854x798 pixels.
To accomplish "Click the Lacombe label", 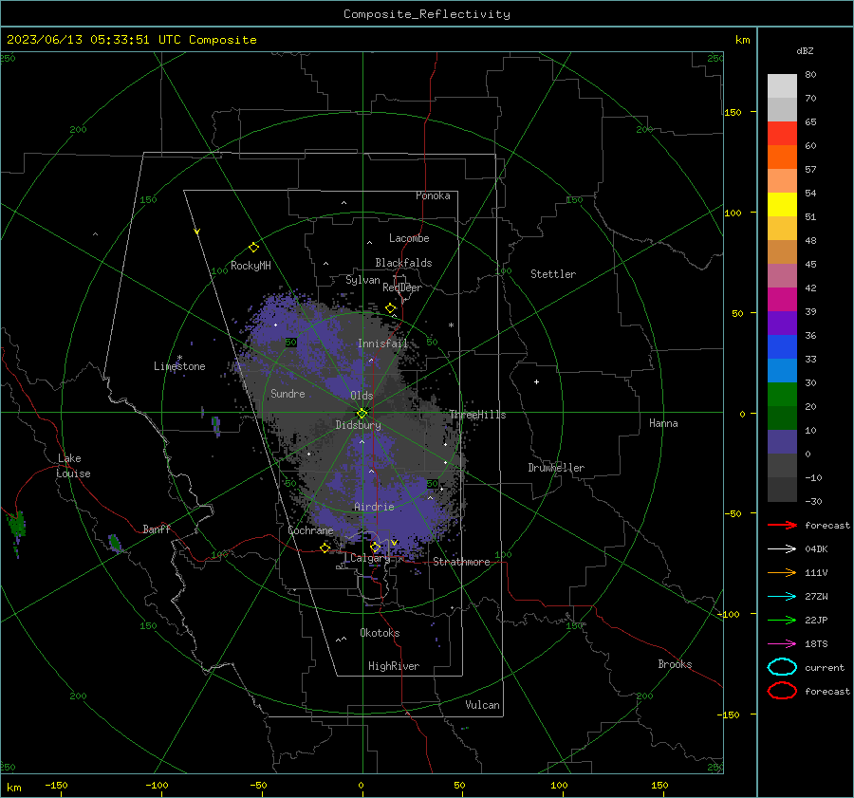I will click(409, 238).
